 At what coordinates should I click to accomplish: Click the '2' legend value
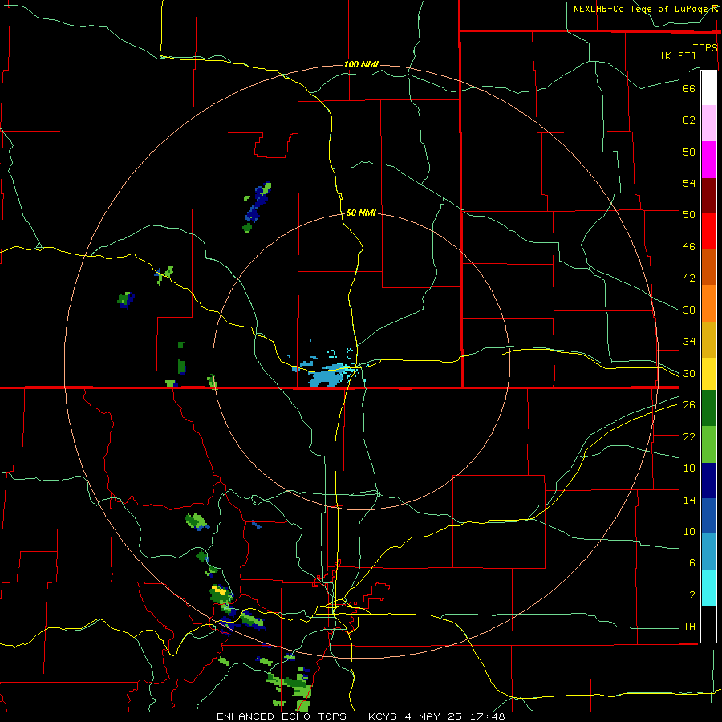pos(692,595)
